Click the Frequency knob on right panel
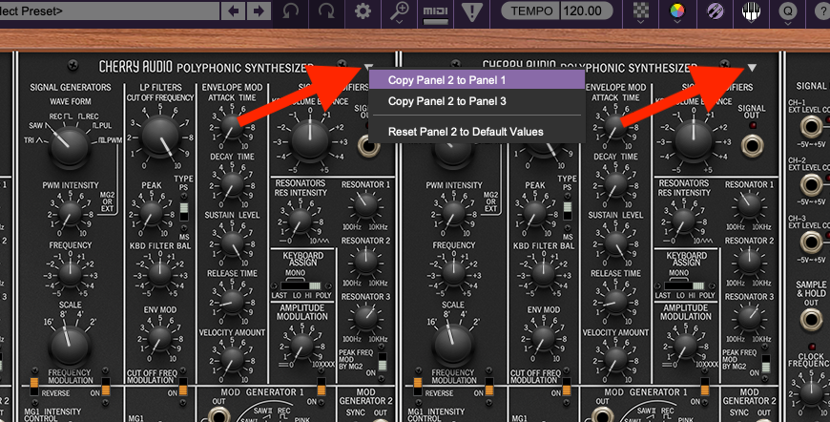830x422 pixels. (454, 274)
